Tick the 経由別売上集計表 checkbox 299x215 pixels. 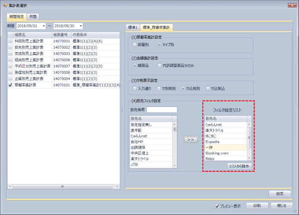point(10,60)
